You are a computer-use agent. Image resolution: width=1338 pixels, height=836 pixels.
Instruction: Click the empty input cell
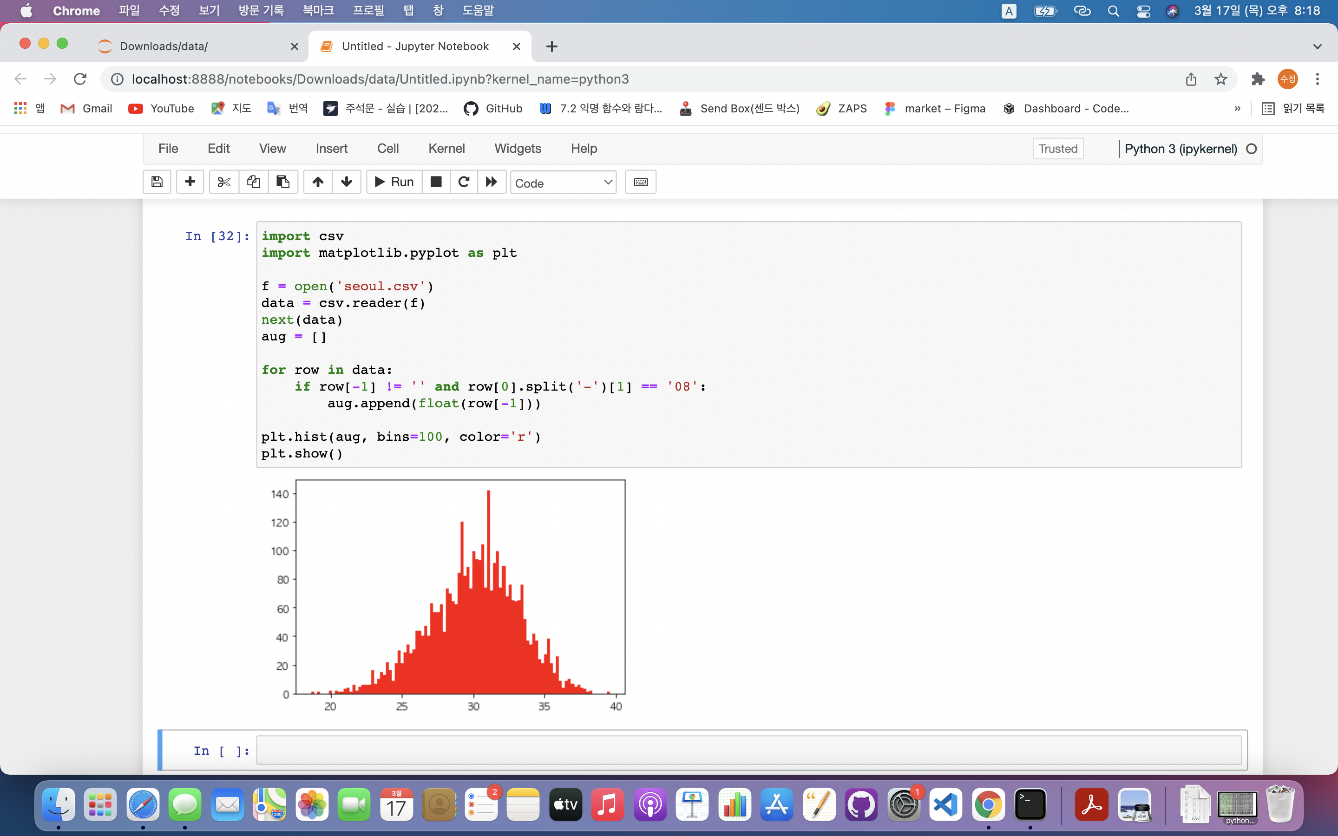[x=748, y=750]
